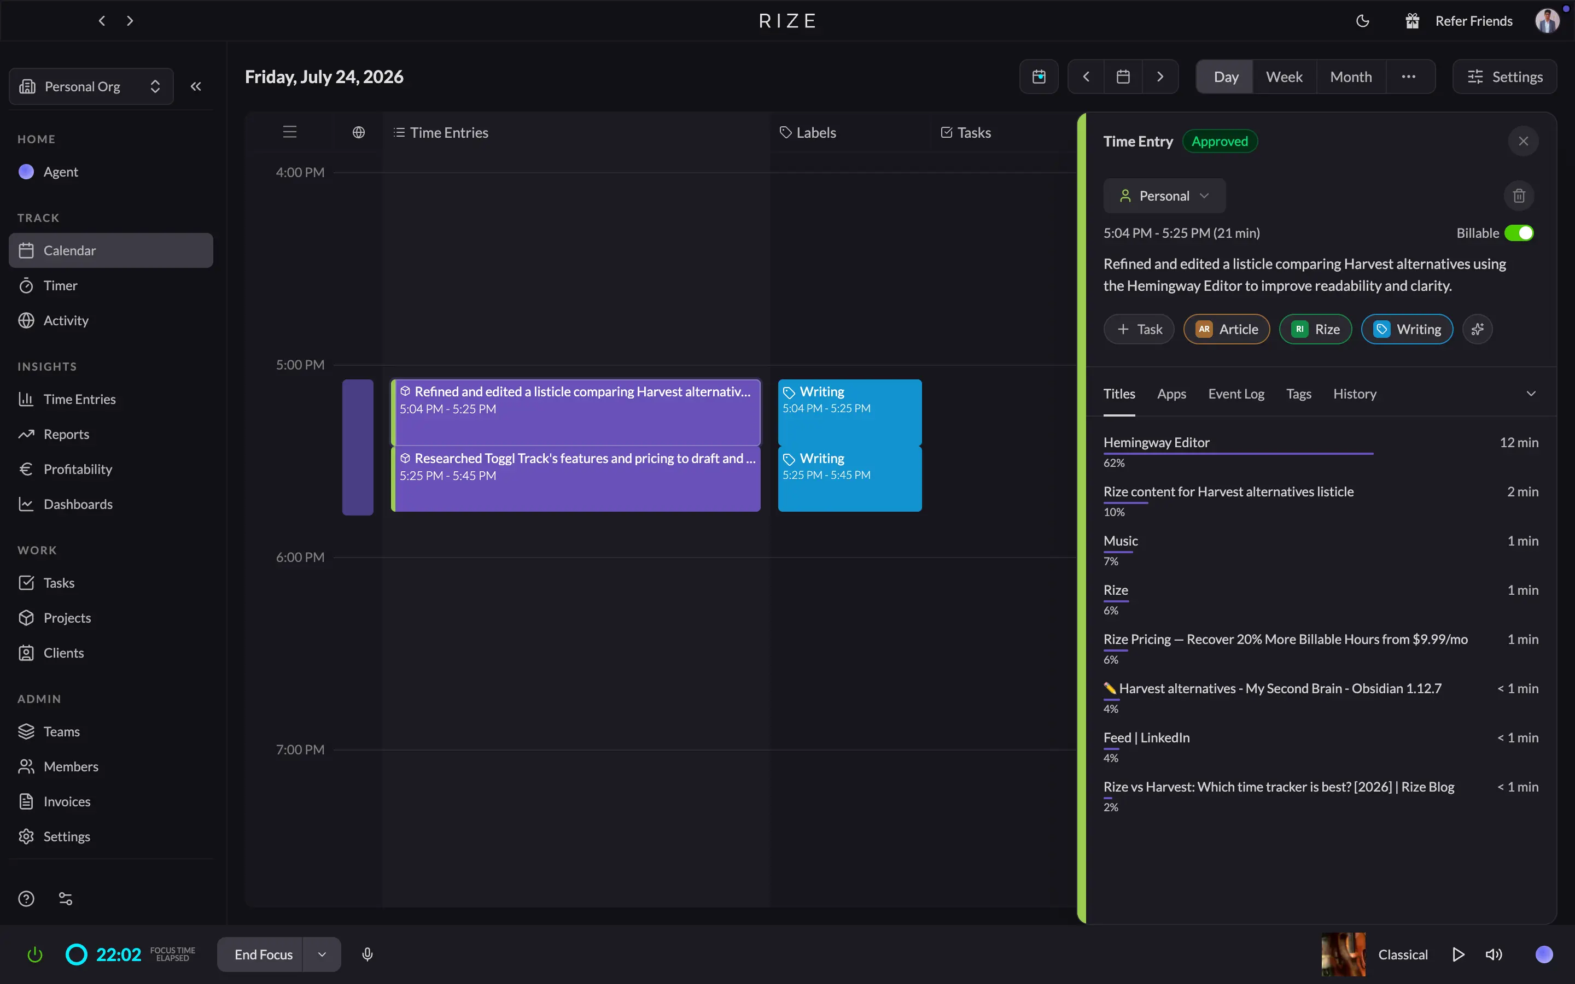
Task: Open Tasks under Work
Action: click(110, 583)
